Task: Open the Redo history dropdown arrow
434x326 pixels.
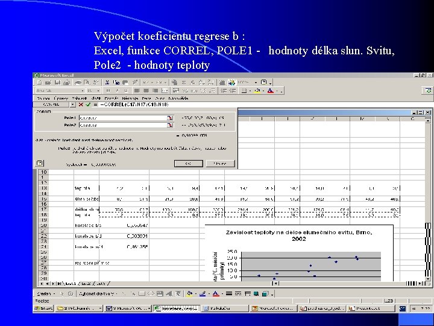Action: point(165,82)
